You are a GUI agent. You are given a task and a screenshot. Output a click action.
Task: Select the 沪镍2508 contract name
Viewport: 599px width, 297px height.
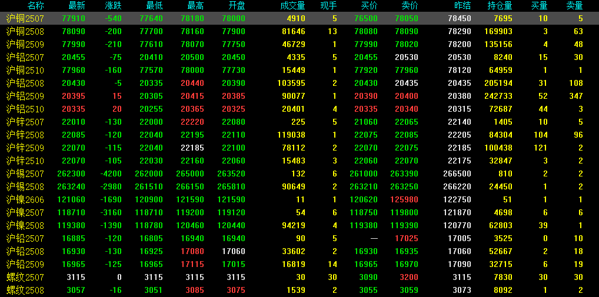click(25, 226)
